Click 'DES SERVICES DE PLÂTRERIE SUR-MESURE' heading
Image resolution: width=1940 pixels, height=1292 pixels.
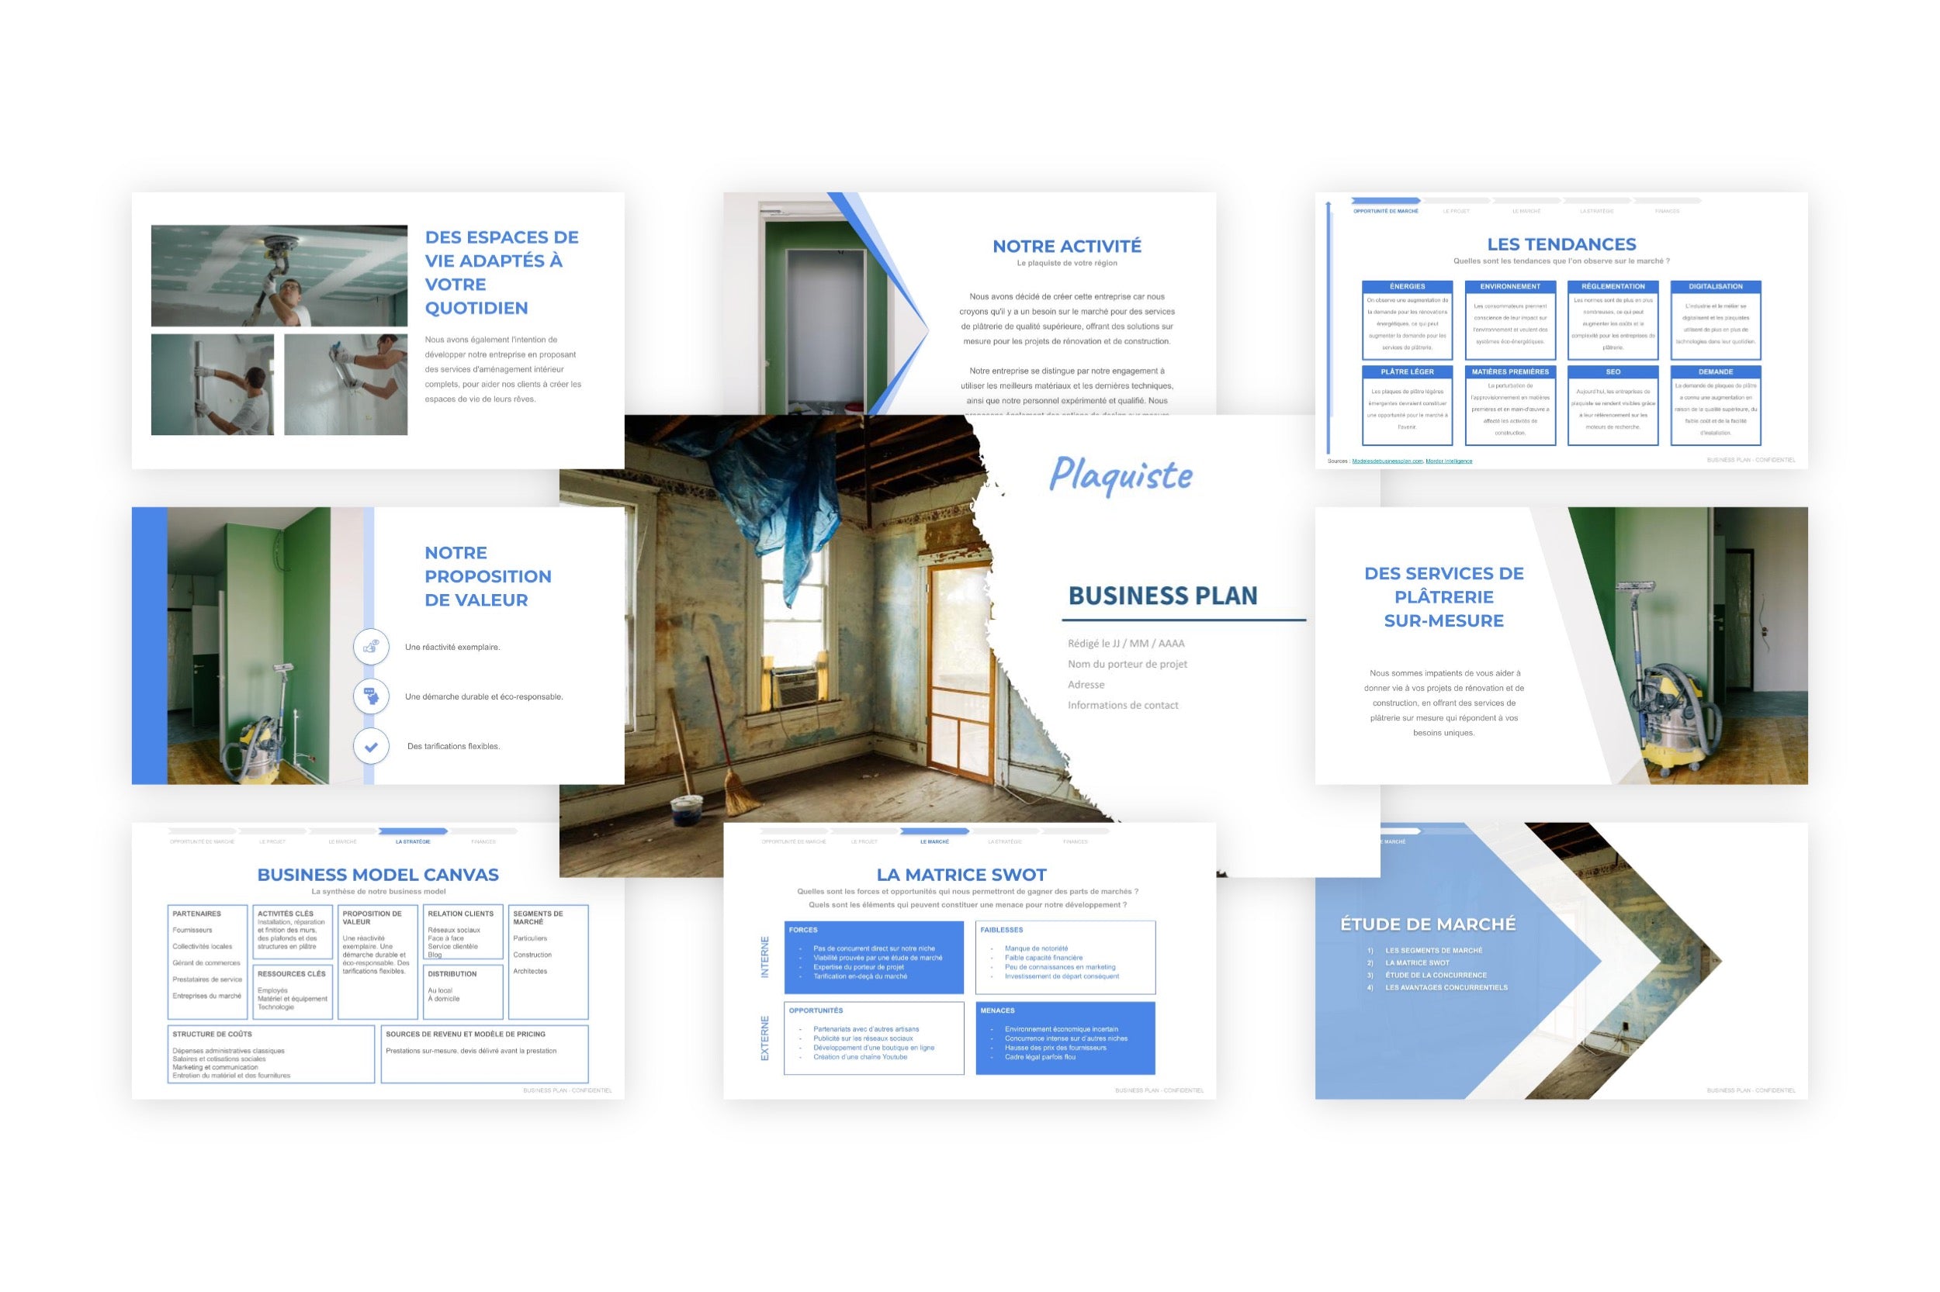point(1443,596)
